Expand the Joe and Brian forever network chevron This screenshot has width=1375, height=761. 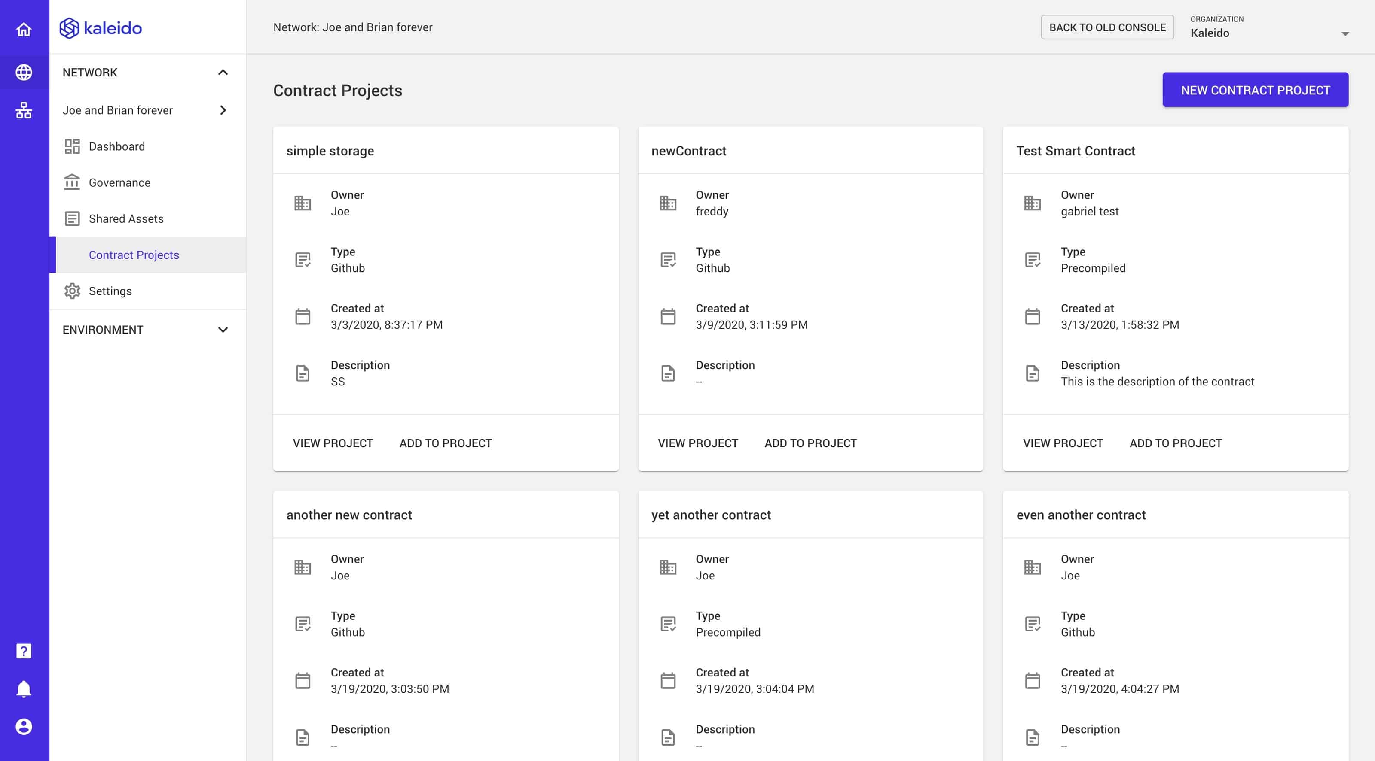[x=223, y=110]
